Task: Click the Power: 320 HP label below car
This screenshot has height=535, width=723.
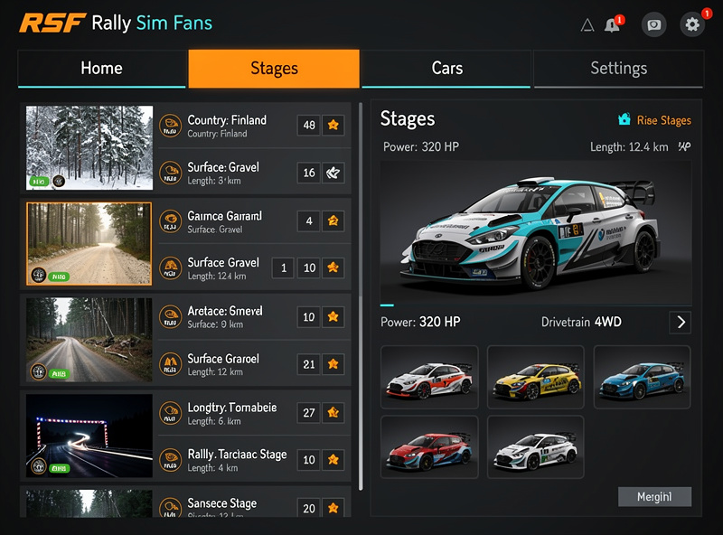Action: [420, 322]
